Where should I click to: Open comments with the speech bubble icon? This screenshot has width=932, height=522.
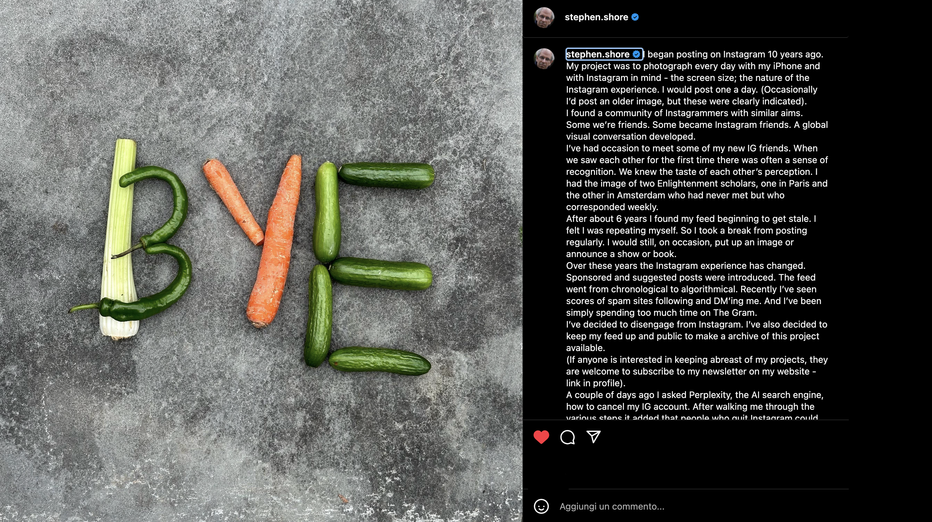567,437
